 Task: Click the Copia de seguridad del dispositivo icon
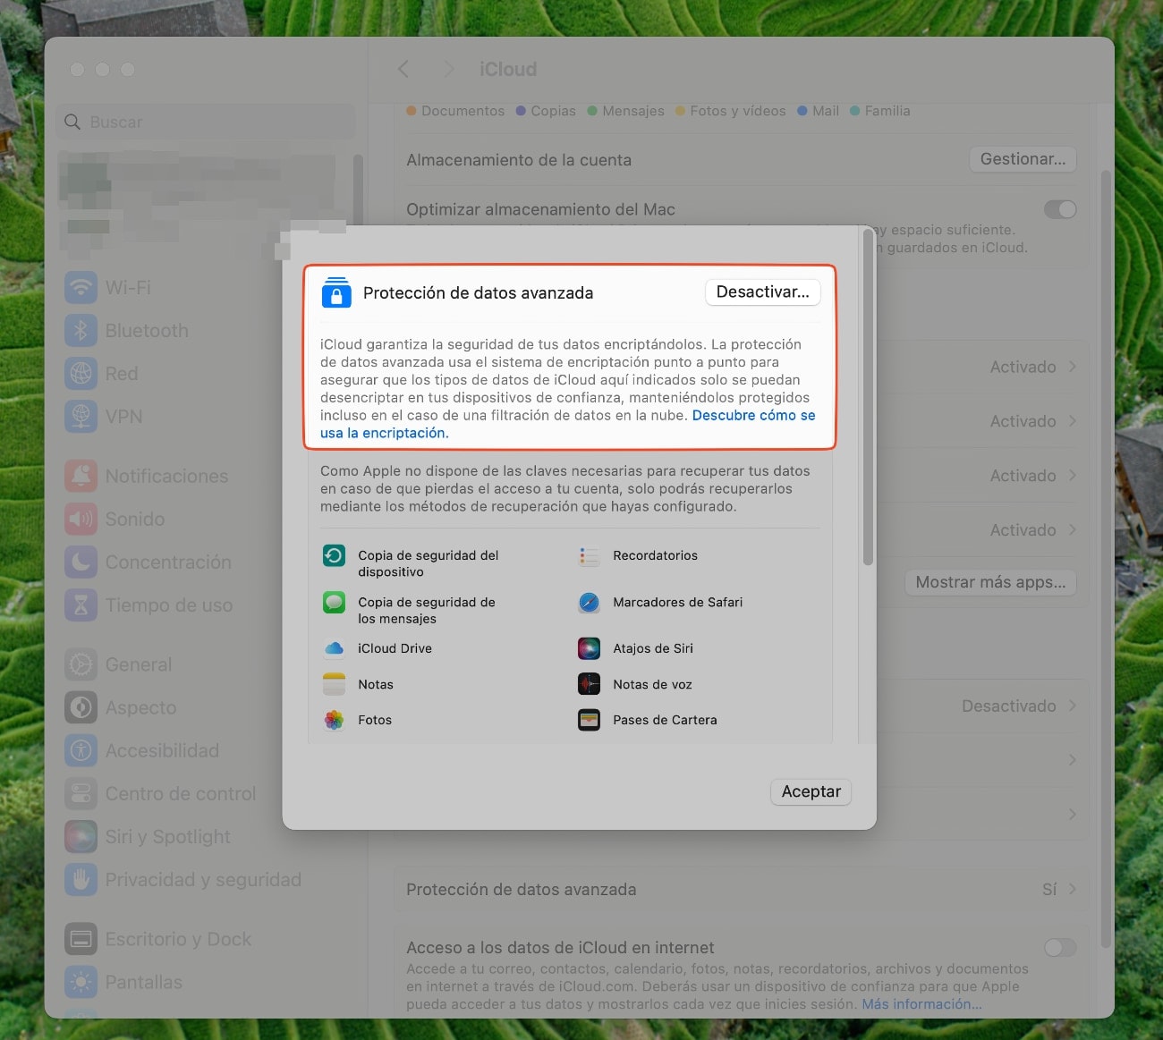(334, 555)
